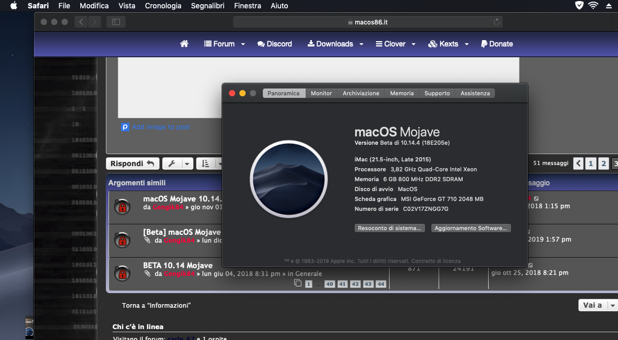Open the Vai a jump dropdown

(x=598, y=305)
